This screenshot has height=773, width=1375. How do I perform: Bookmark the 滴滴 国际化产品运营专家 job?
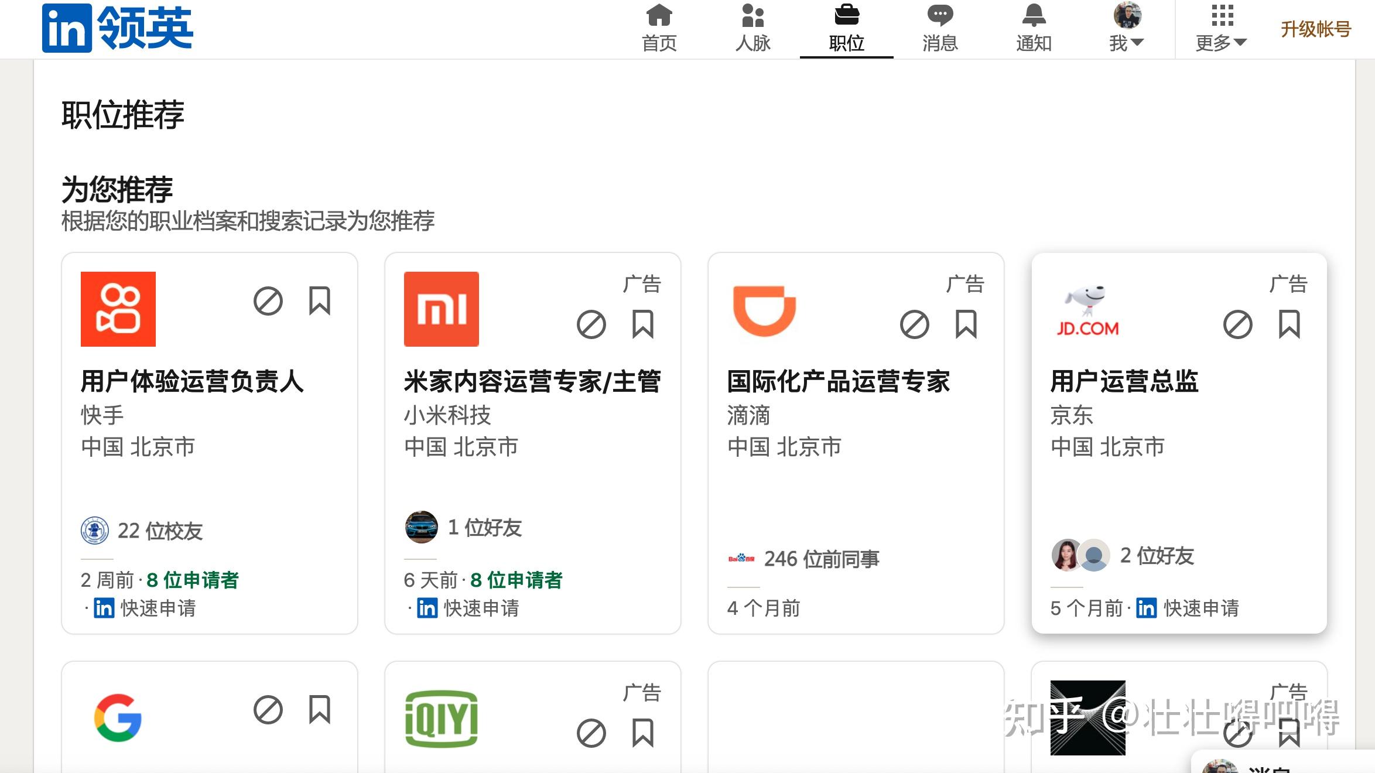tap(966, 324)
